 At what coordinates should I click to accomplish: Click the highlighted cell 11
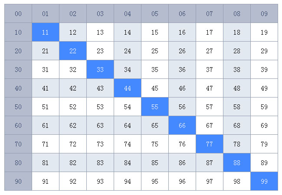coord(46,32)
